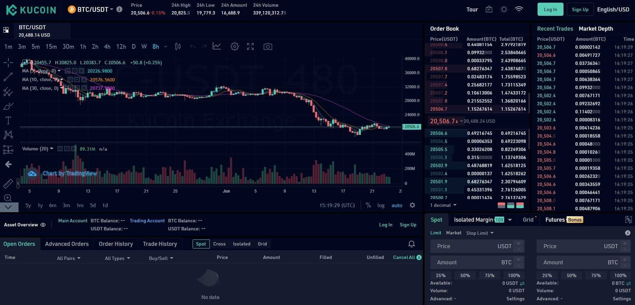The image size is (635, 305).
Task: Select the Grid order filter
Action: 262,244
